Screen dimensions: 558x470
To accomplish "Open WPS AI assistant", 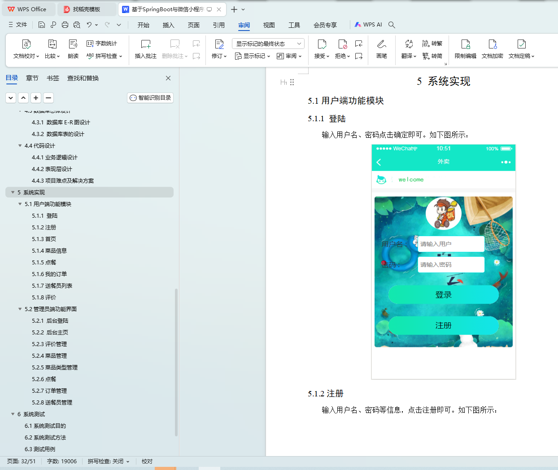I will [x=368, y=25].
